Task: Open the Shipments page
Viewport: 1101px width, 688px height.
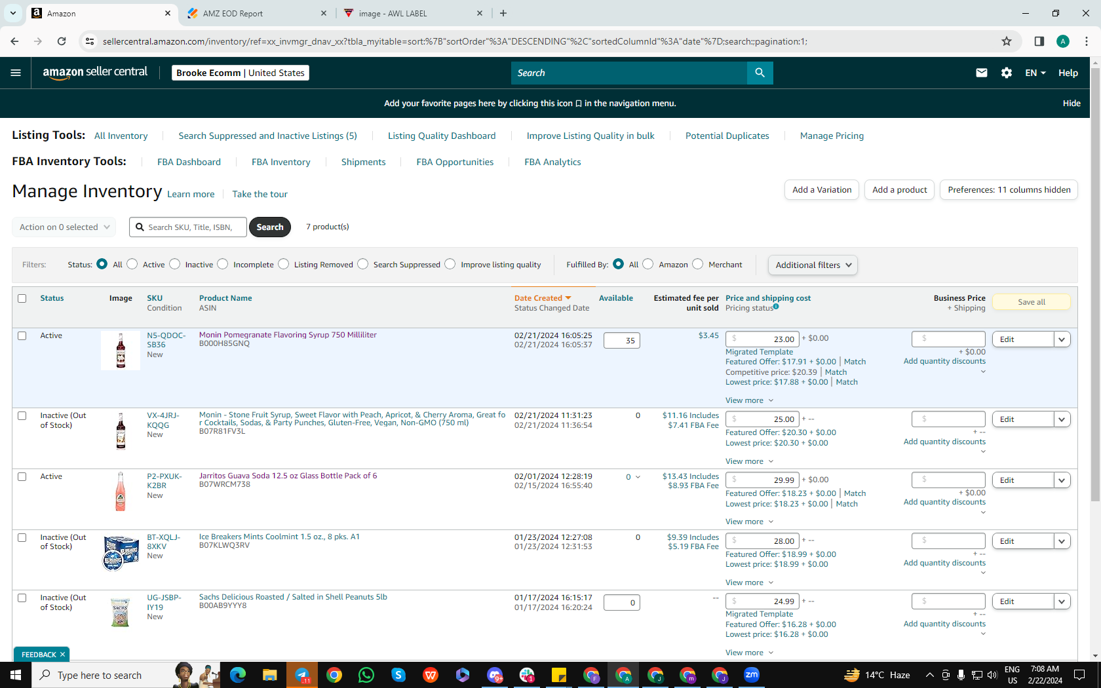Action: pyautogui.click(x=364, y=162)
